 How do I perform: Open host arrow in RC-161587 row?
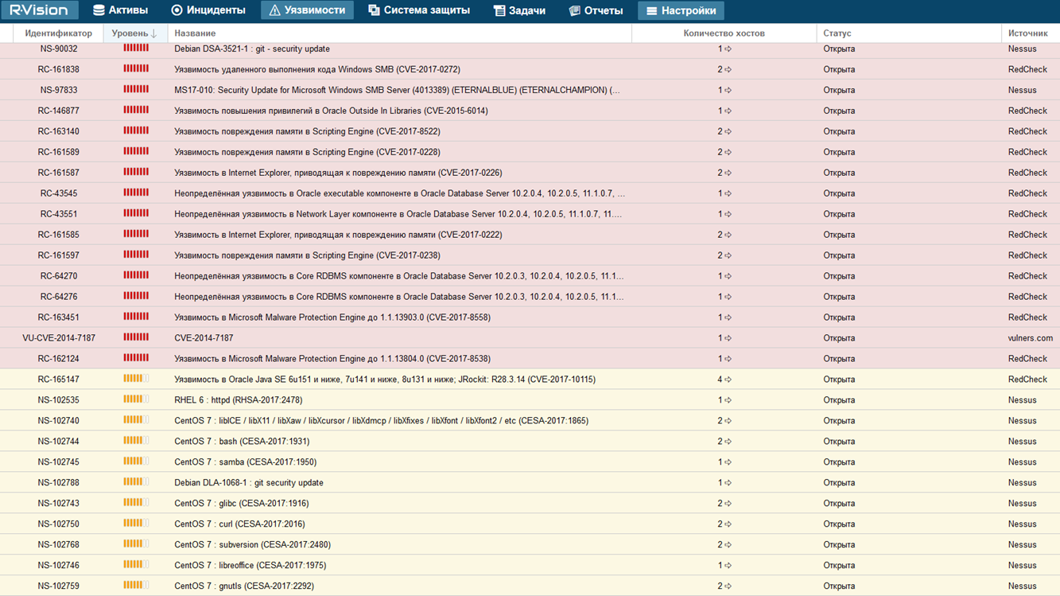tap(728, 173)
